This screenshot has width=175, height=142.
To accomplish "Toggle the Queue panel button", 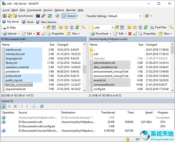I will coord(69,16).
